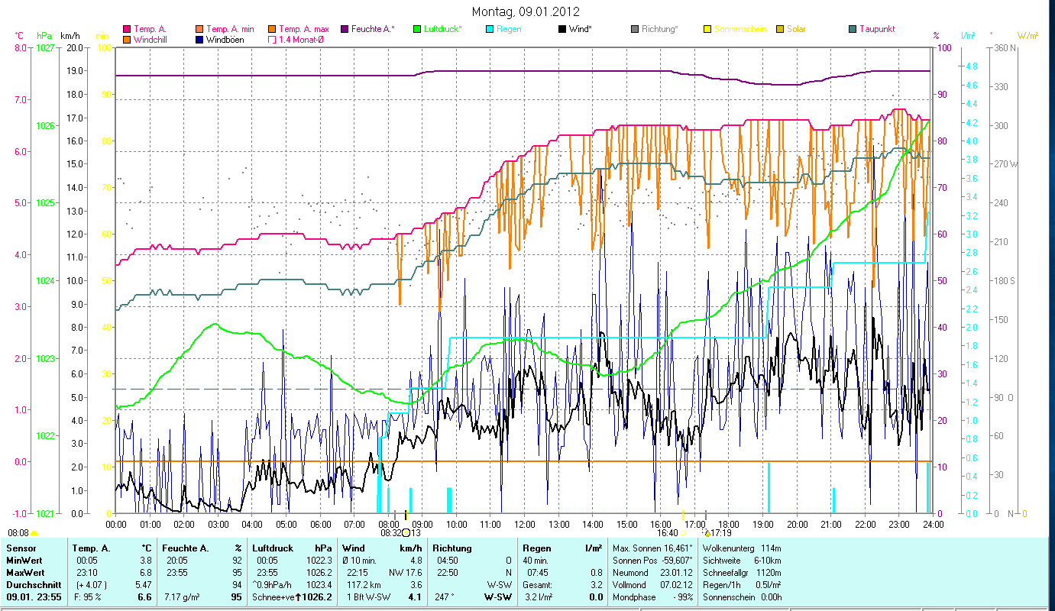Click the Windchill legend color box
Viewport: 1055px width, 611px height.
point(127,40)
